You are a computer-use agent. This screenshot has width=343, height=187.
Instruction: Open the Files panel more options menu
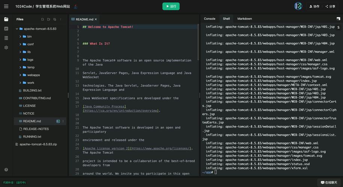[62, 19]
